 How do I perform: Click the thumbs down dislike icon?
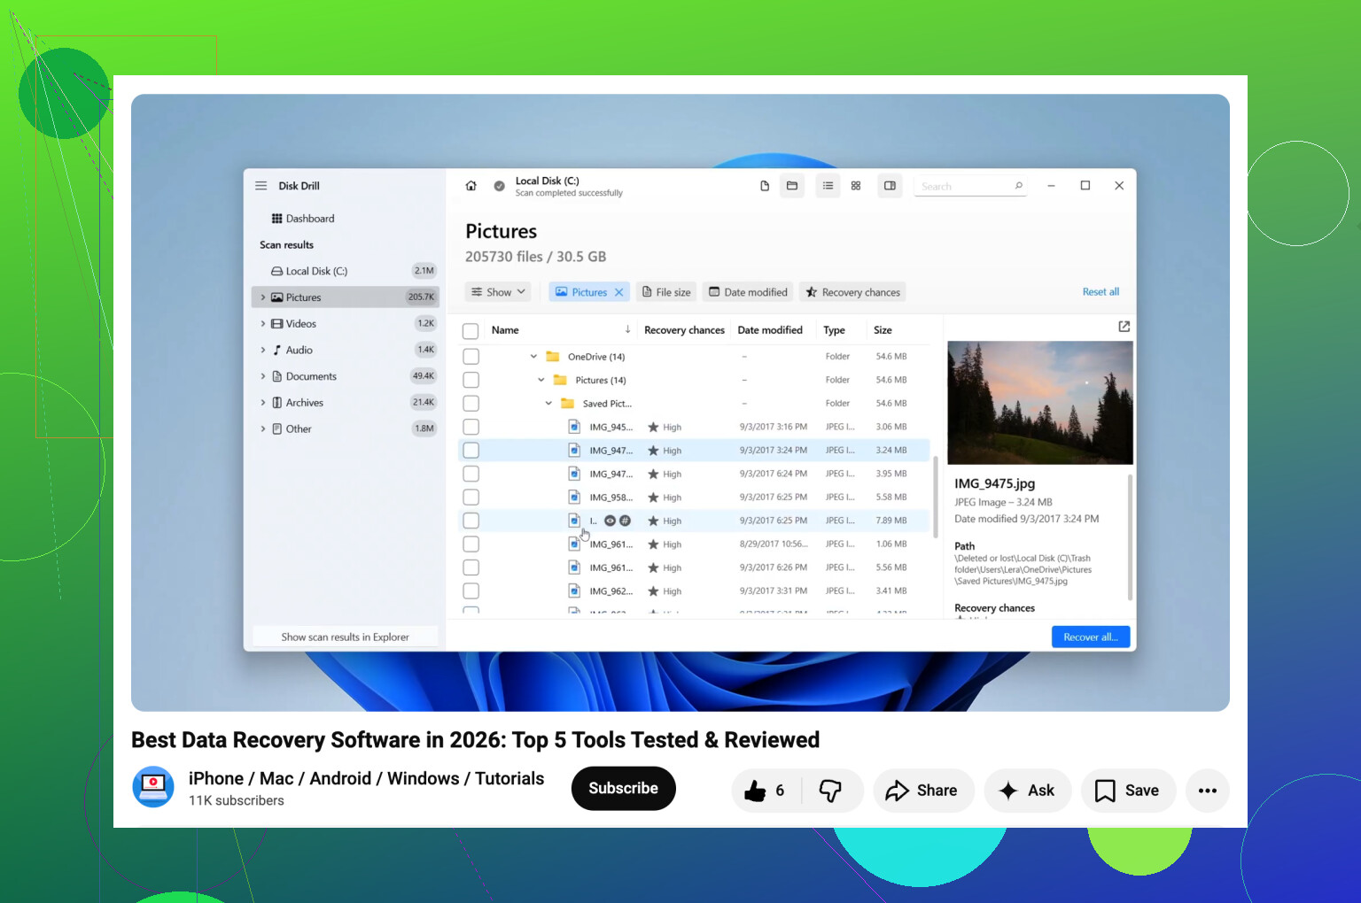830,791
